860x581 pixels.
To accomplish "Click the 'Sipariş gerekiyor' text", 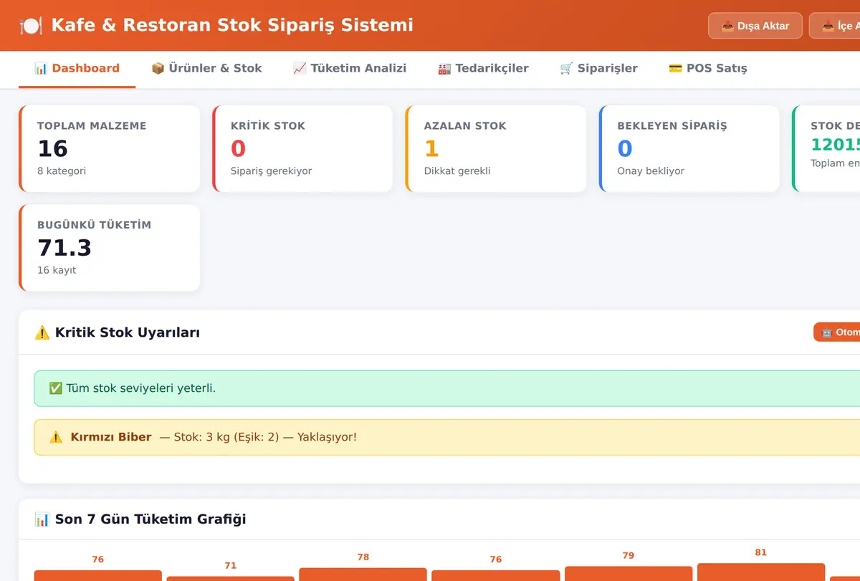I will (x=271, y=171).
